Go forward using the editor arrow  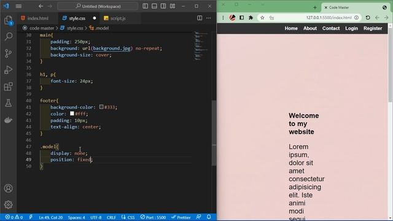50,6
